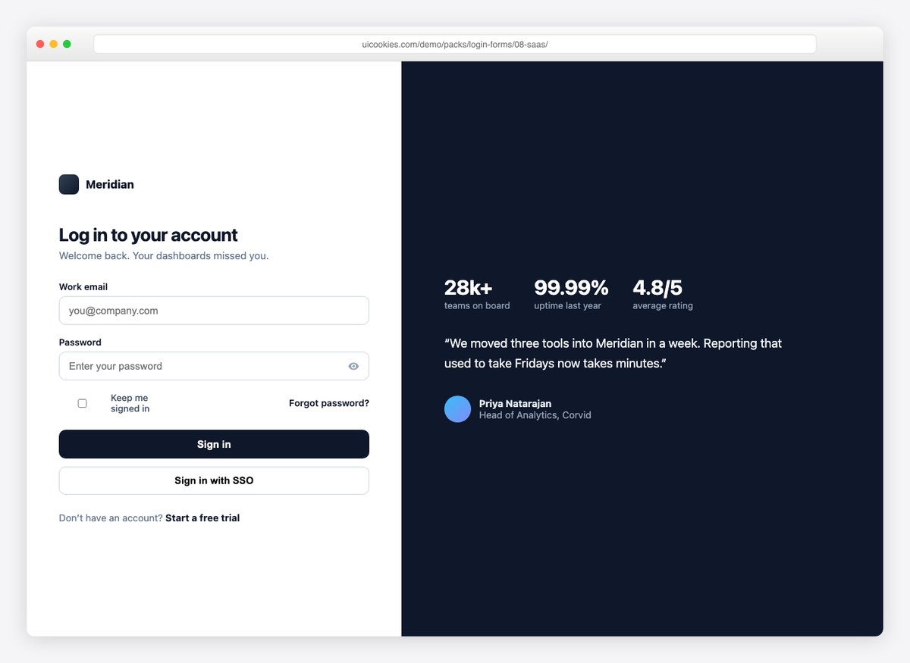
Task: Click the testimonial quote about Meridian
Action: 613,353
